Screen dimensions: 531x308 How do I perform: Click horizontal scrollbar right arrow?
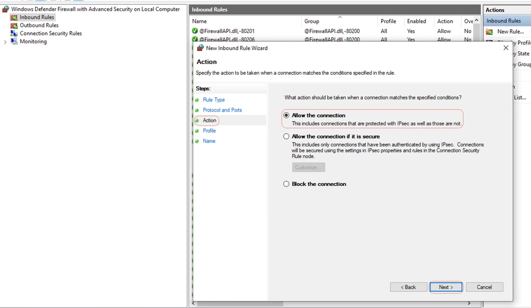(x=469, y=303)
